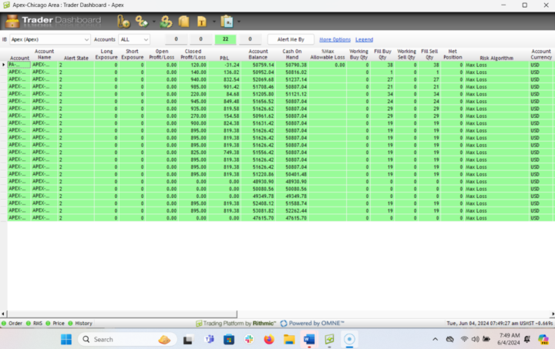Click the row selector arrow of first row
Image resolution: width=555 pixels, height=349 pixels.
tap(4, 65)
